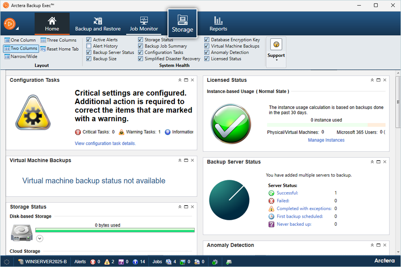Click the Reset Home Tab icon
Viewport: 401px width, 267px height.
(x=43, y=49)
